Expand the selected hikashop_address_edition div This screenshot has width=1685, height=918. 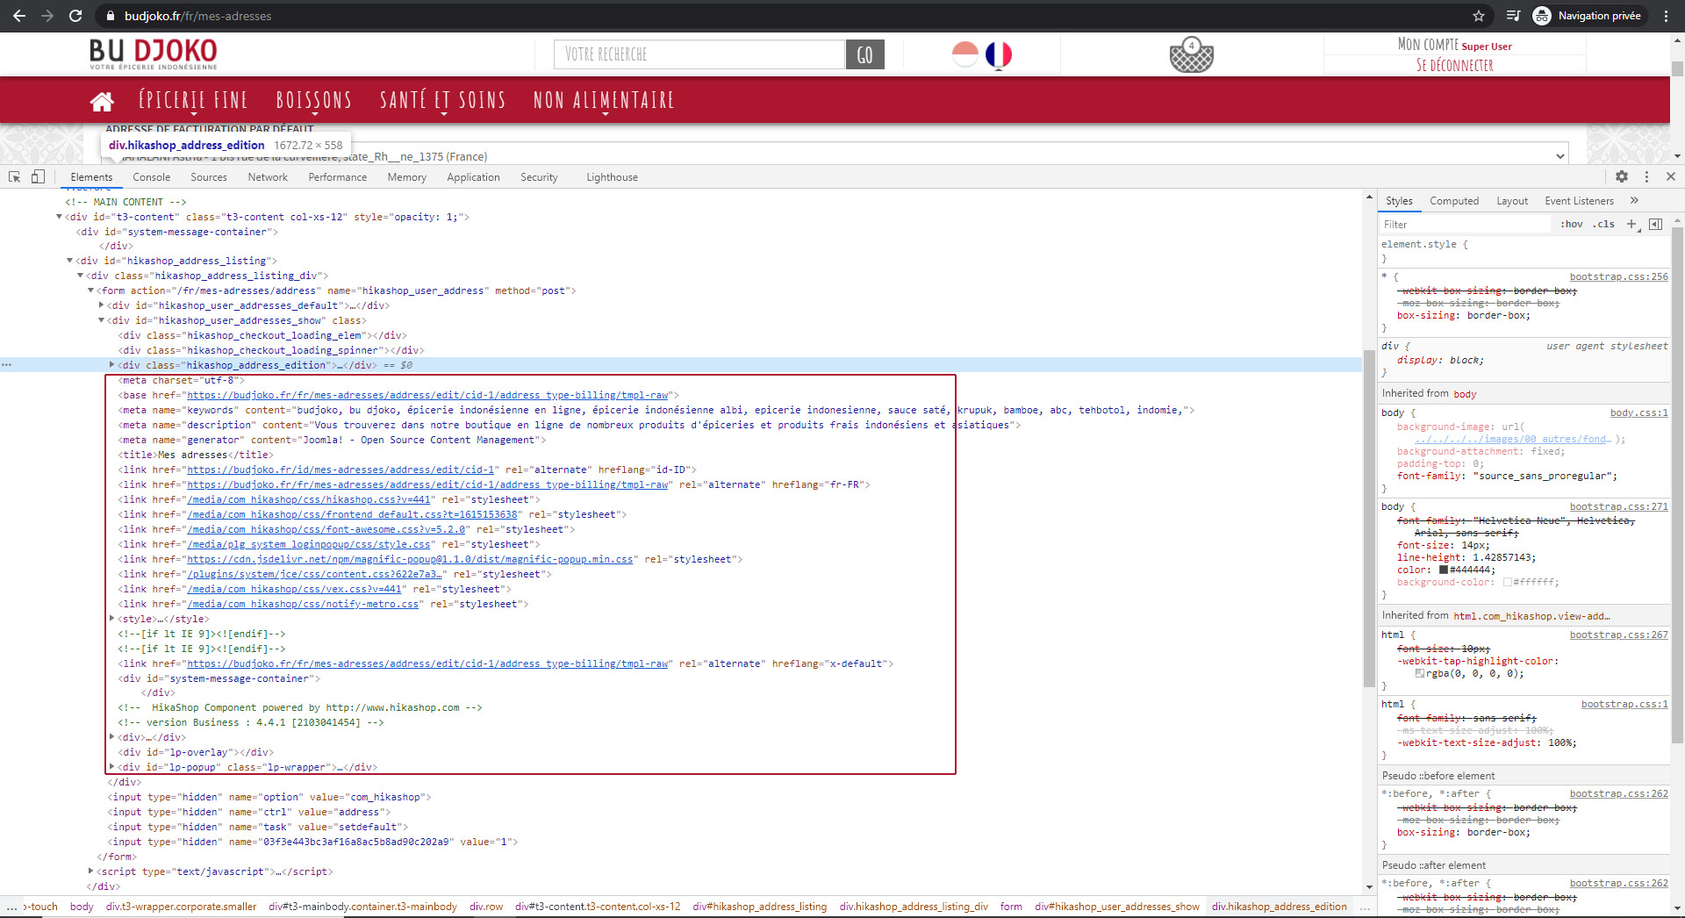coord(112,365)
